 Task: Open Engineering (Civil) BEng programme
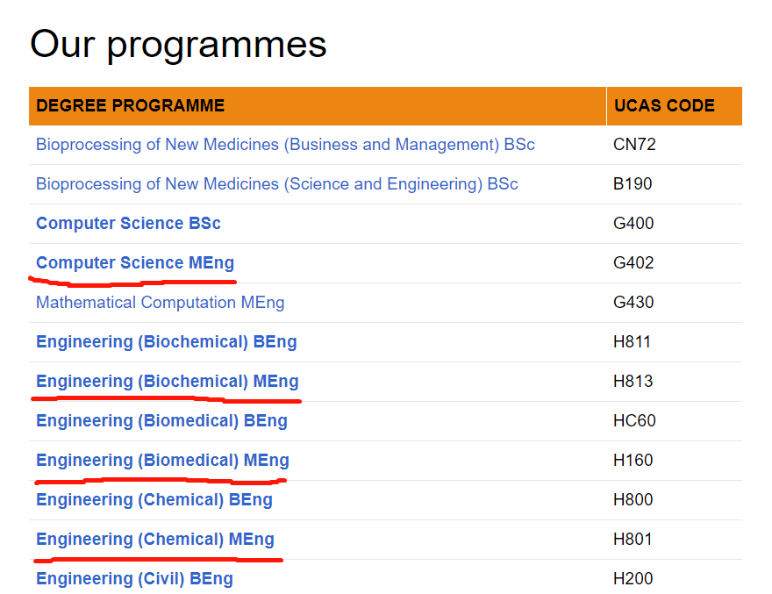(x=135, y=579)
